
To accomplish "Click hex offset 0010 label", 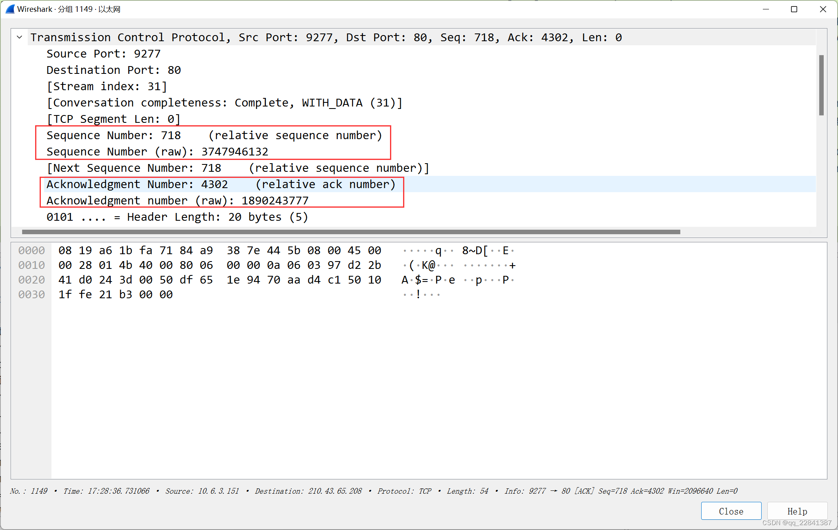I will (x=31, y=265).
